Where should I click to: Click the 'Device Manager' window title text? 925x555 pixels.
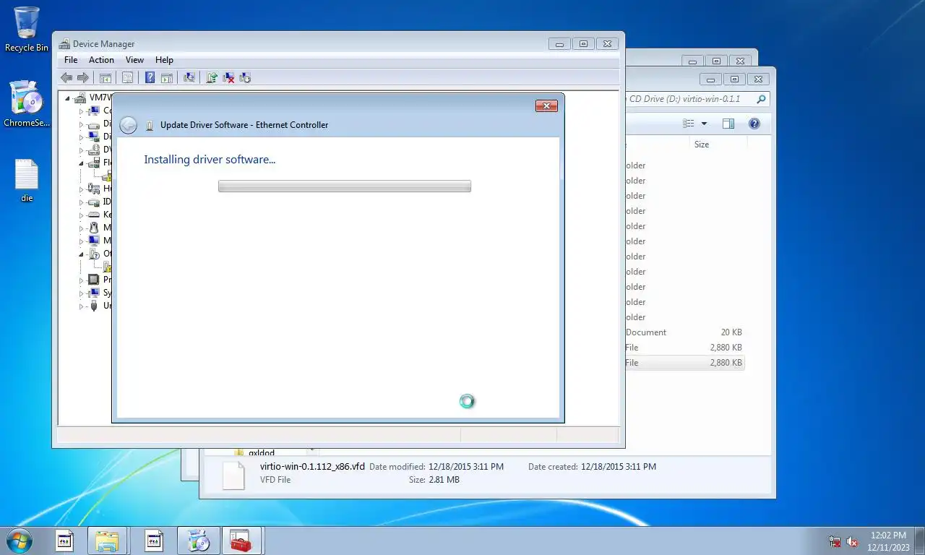coord(103,44)
